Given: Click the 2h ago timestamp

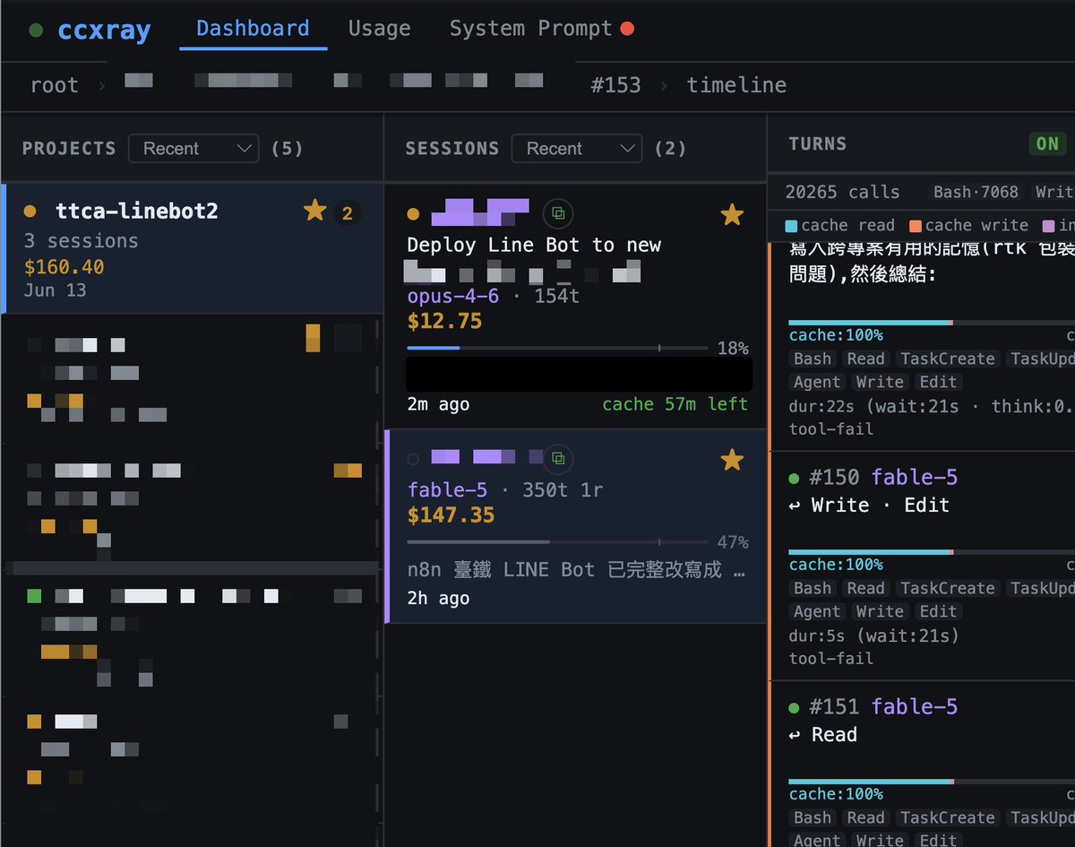Looking at the screenshot, I should click(438, 599).
